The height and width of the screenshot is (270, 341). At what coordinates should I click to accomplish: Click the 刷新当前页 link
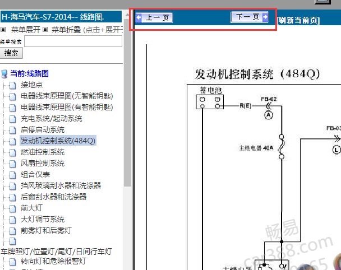pos(298,20)
